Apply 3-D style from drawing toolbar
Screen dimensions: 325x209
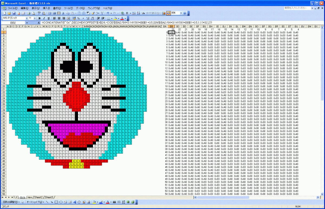(132, 202)
